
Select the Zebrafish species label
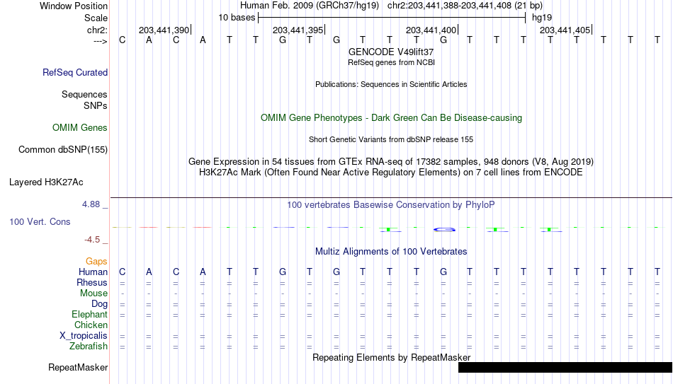[89, 346]
